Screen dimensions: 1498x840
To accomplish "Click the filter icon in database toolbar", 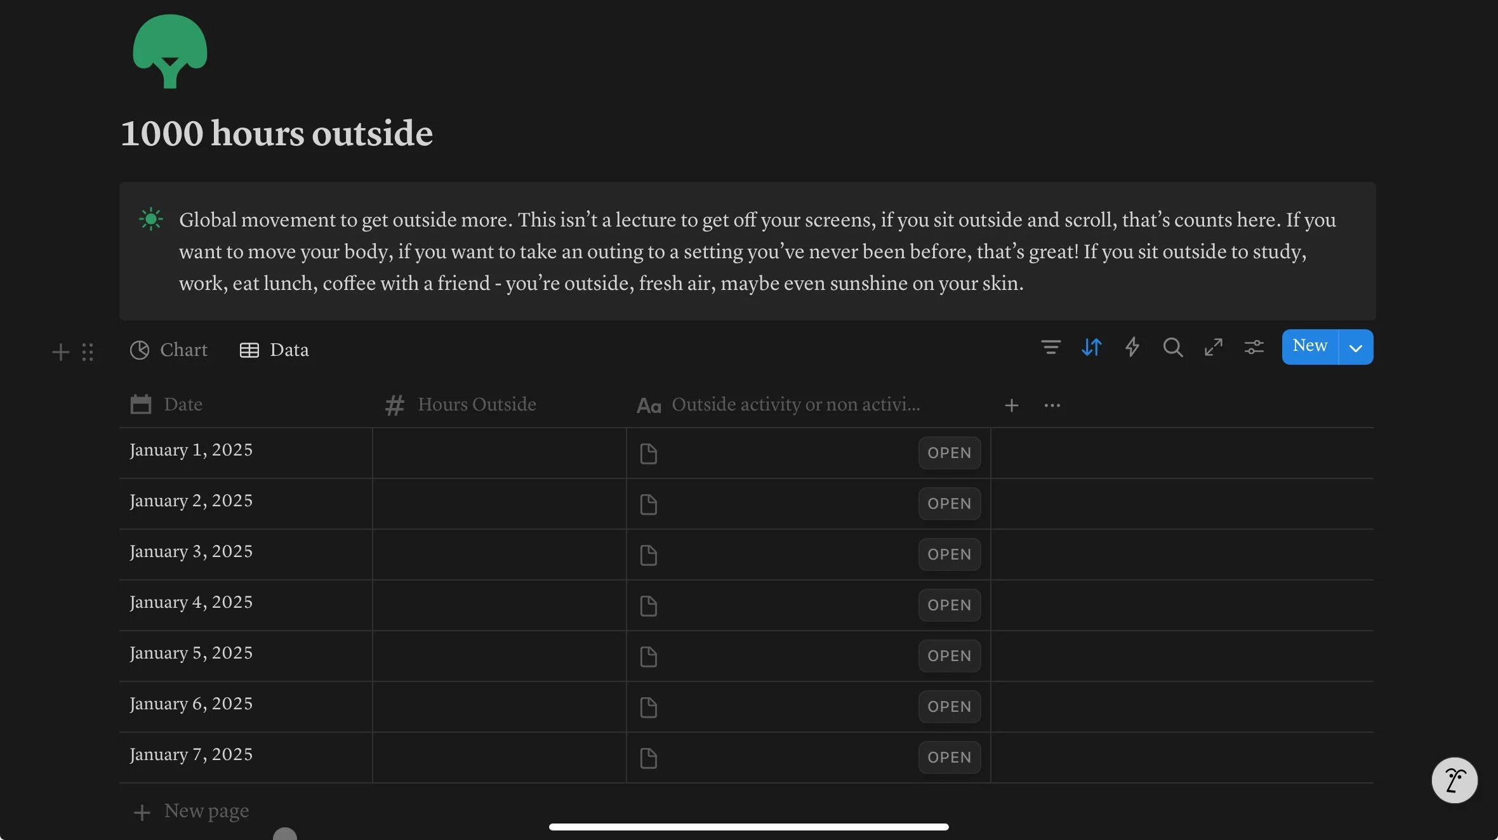I will (x=1051, y=347).
